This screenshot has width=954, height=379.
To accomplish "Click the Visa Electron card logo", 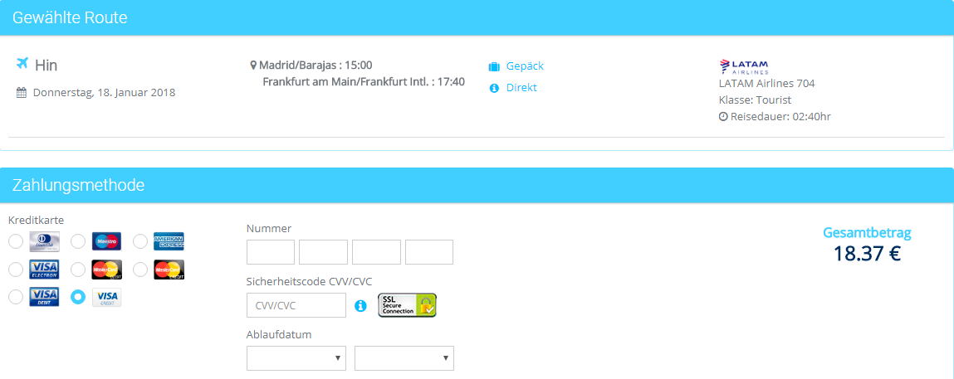I will [x=44, y=269].
